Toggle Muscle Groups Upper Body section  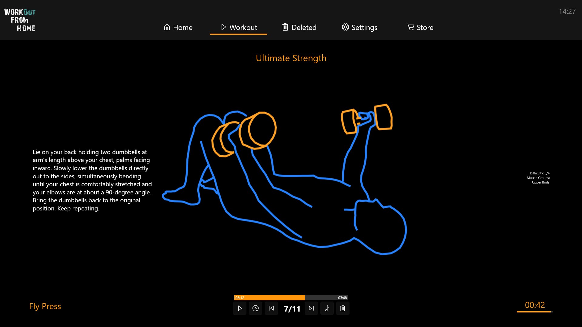pyautogui.click(x=540, y=183)
